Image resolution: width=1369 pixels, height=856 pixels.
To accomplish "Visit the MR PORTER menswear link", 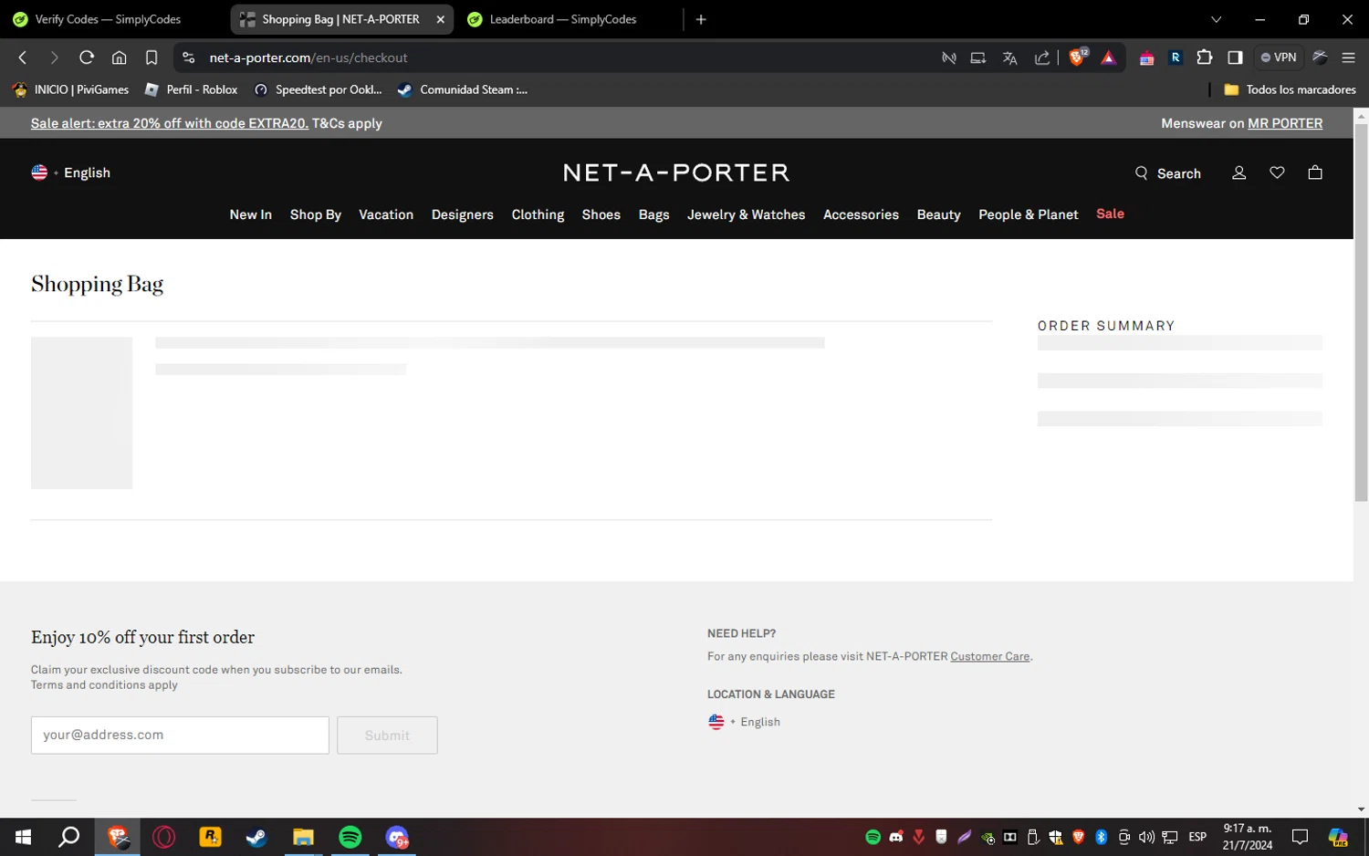I will 1285,123.
